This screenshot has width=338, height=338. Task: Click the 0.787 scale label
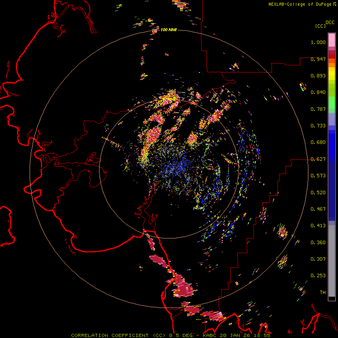(x=318, y=109)
